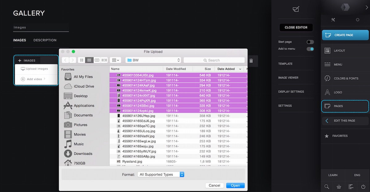370x192 pixels.
Task: Click the magnifier search icon in bottom bar
Action: click(x=327, y=186)
